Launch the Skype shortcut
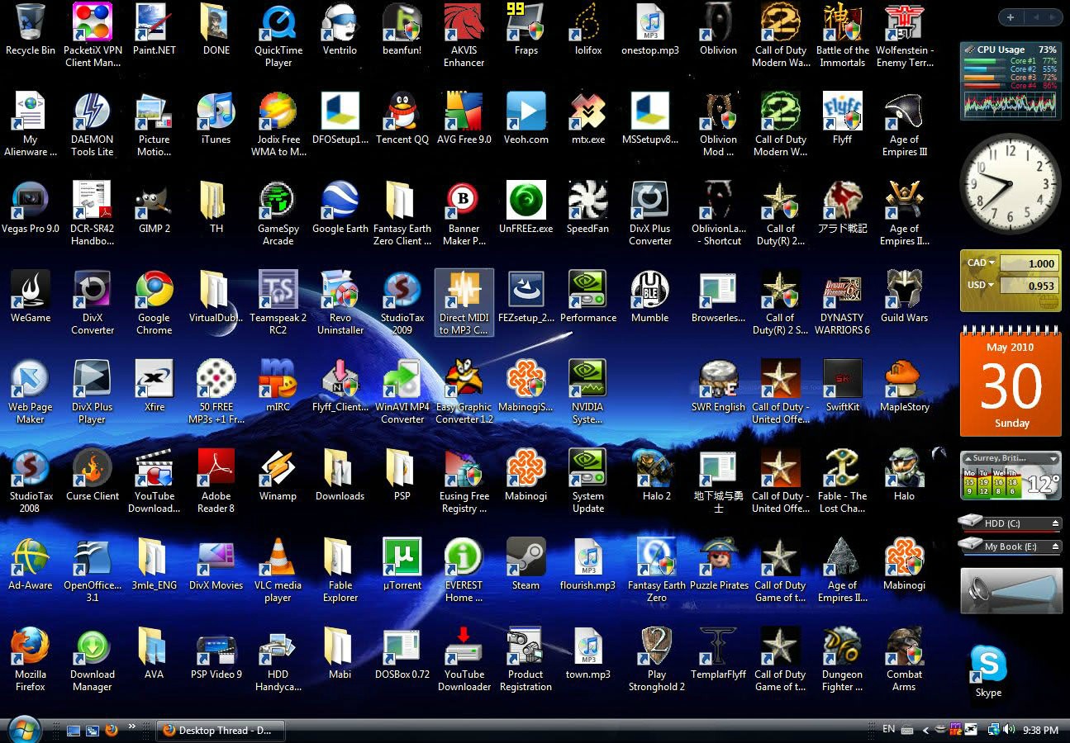 click(988, 673)
